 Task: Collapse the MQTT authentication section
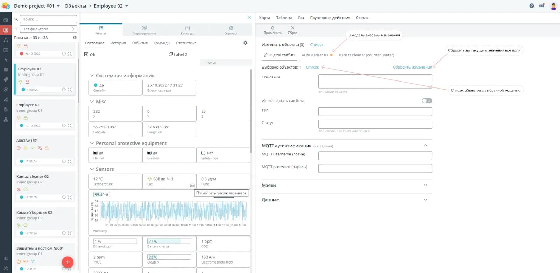[425, 146]
